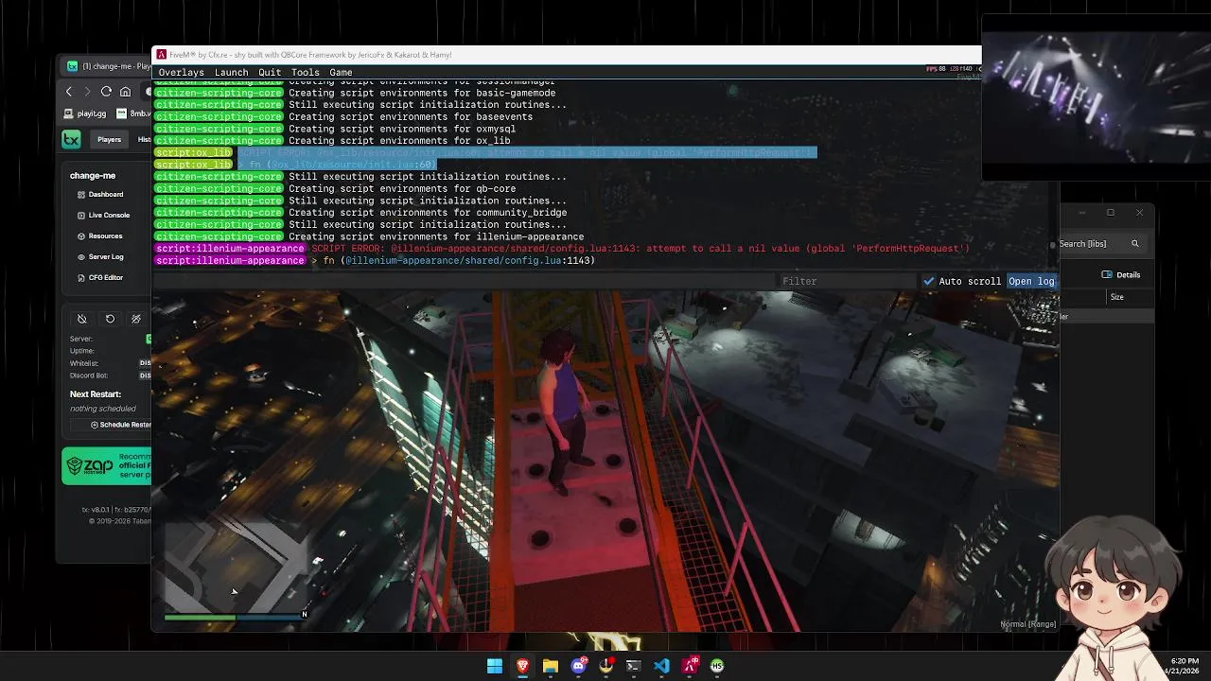
Task: Click the Search libs magnifier icon
Action: point(1135,244)
